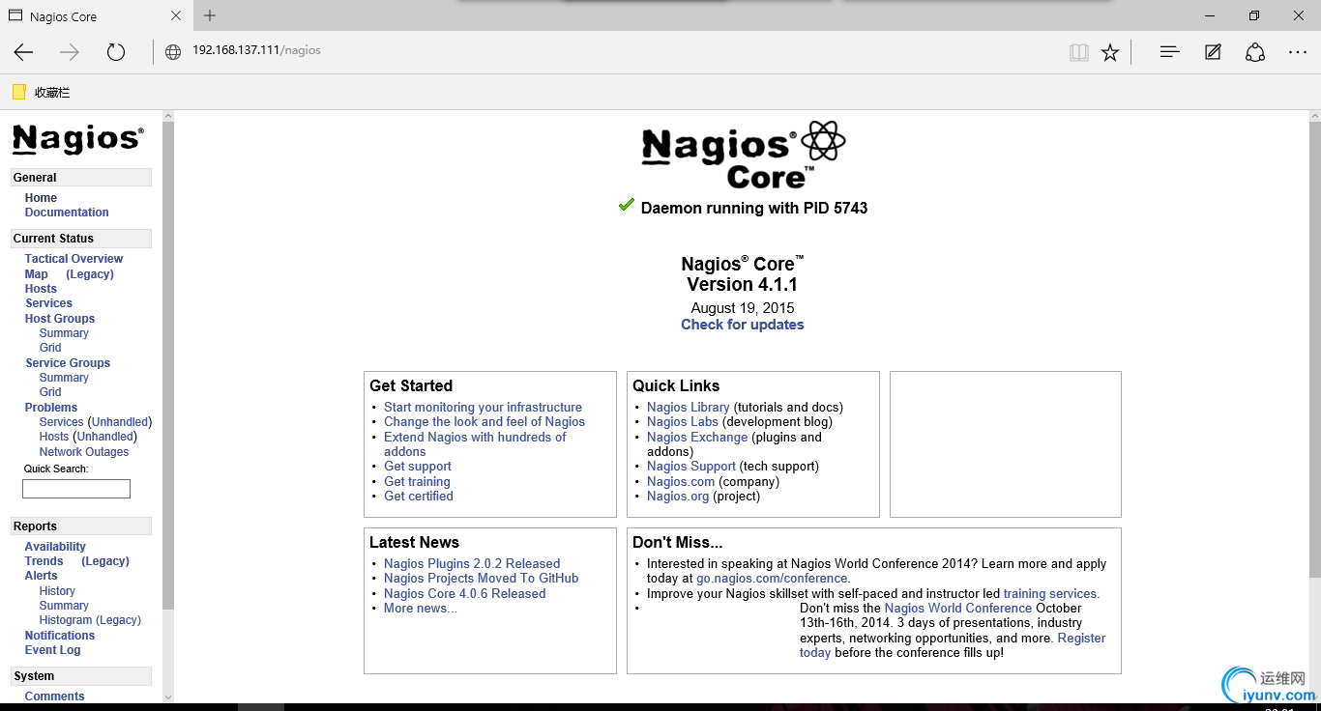Screen dimensions: 1321x711
Task: Open Nagios Exchange quick link
Action: pos(697,438)
